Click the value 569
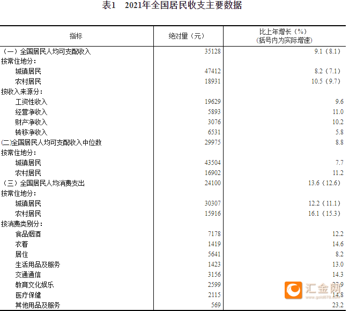 coord(216,305)
